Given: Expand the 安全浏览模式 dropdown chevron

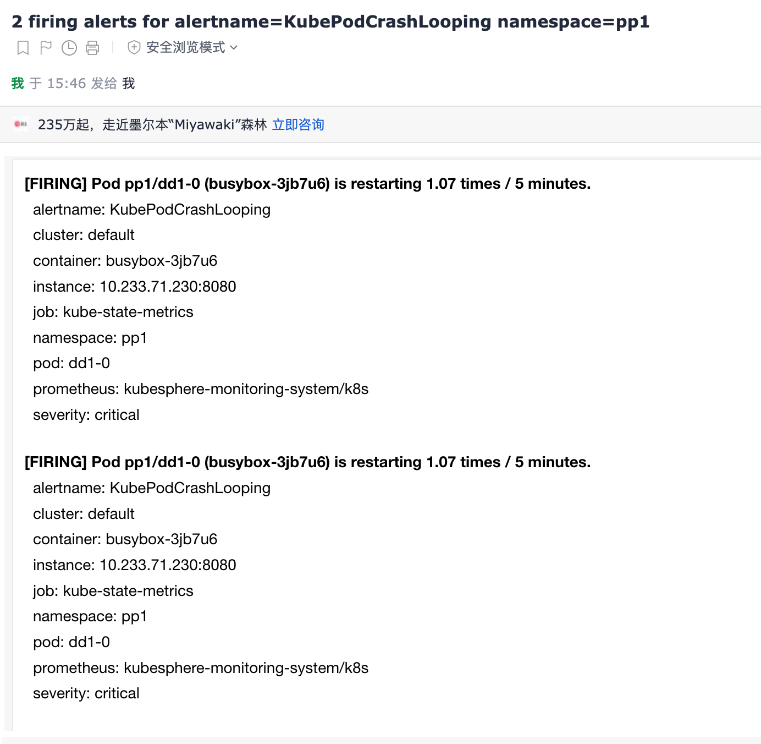Looking at the screenshot, I should pyautogui.click(x=234, y=48).
